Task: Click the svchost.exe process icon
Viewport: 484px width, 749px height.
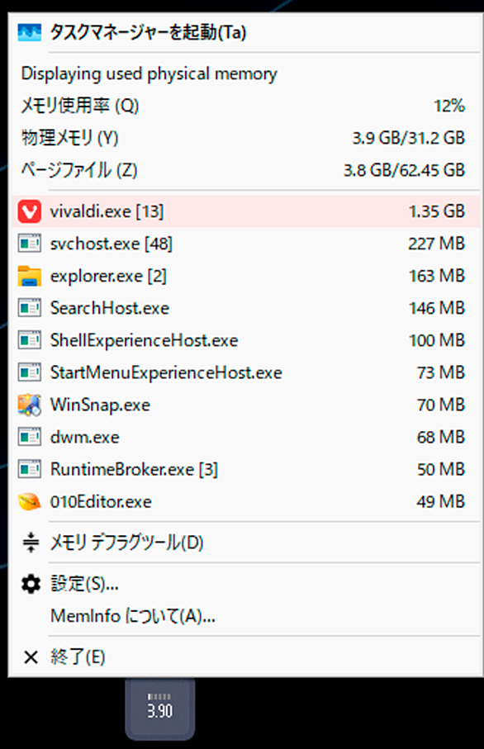Action: point(29,244)
